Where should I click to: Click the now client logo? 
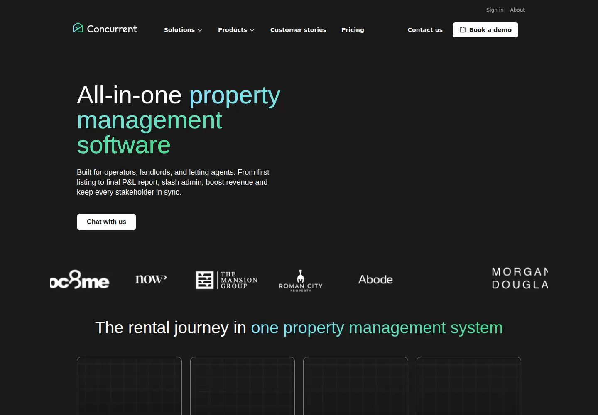click(151, 279)
